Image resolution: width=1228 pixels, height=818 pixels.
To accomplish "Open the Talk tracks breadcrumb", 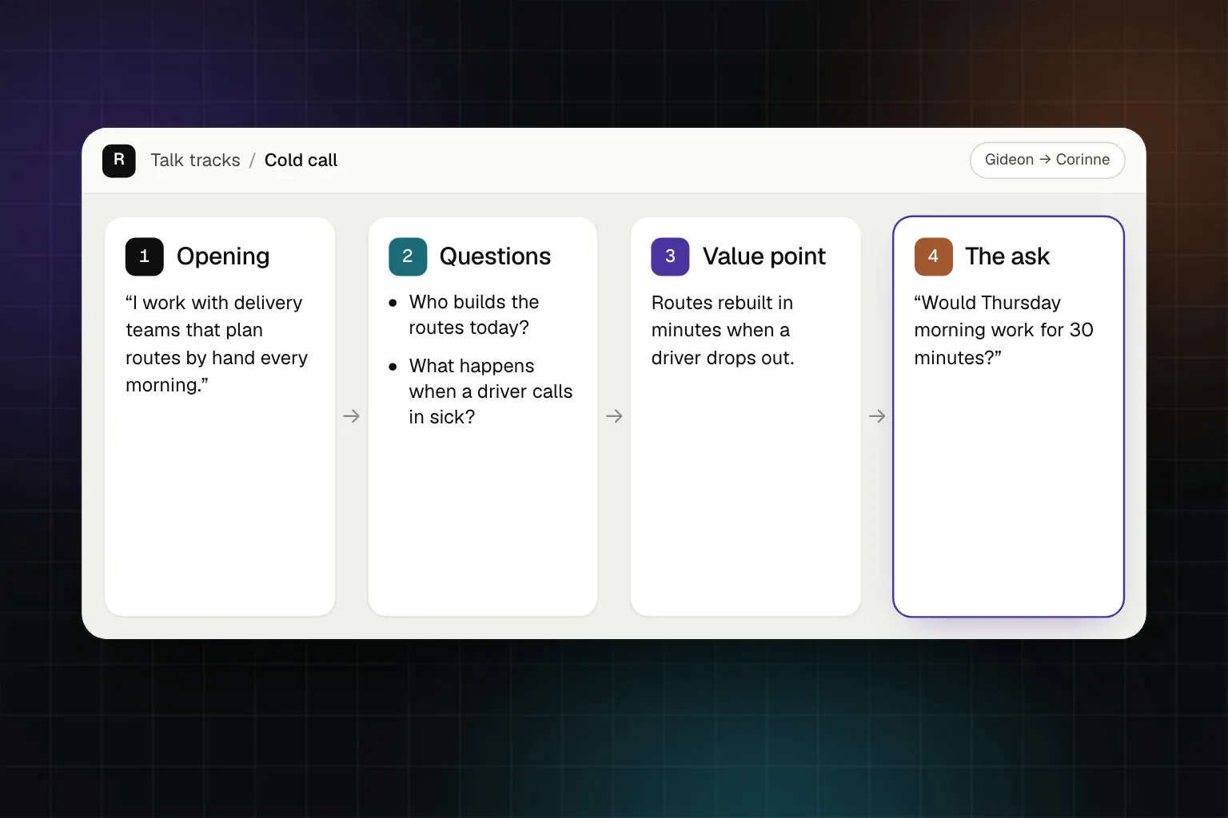I will click(195, 160).
